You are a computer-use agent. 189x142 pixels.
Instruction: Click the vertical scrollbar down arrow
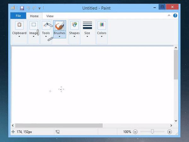pyautogui.click(x=176, y=121)
